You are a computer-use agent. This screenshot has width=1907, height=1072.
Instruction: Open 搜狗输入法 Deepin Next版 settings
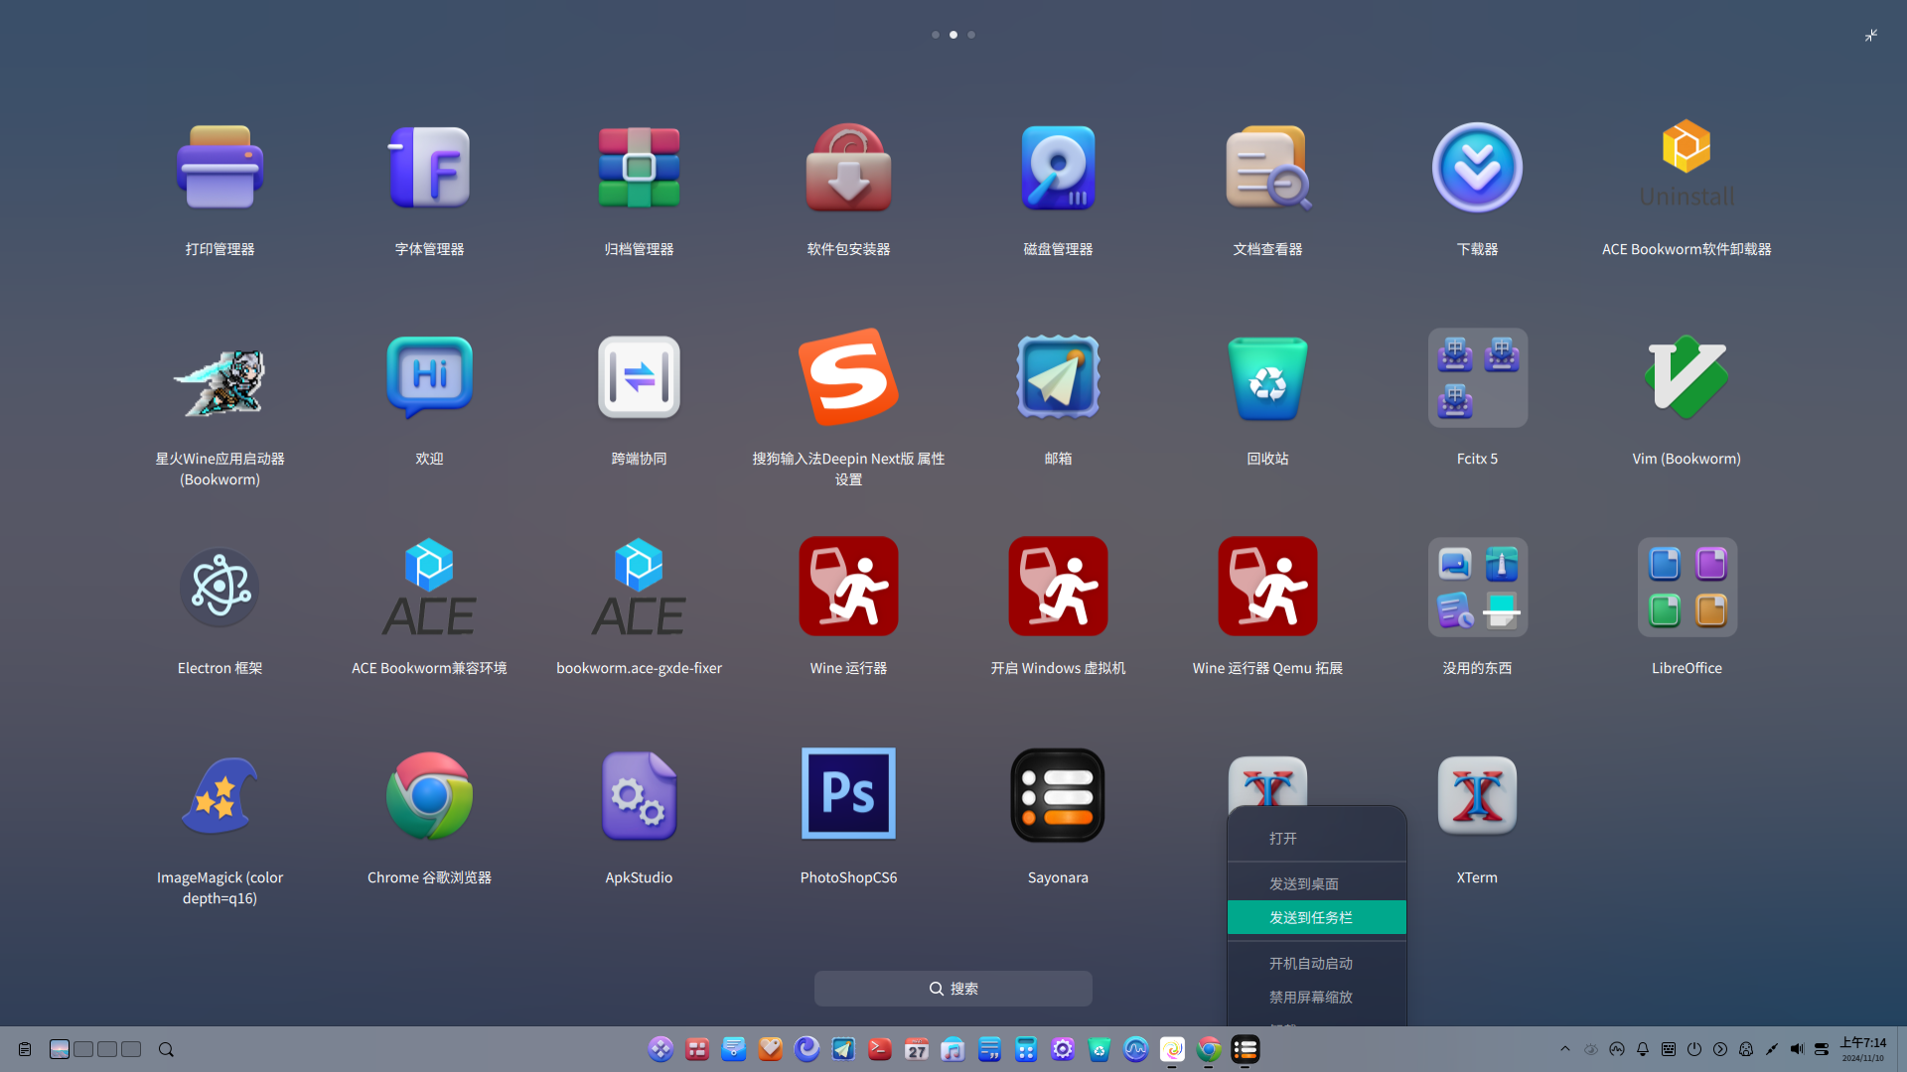pyautogui.click(x=848, y=377)
